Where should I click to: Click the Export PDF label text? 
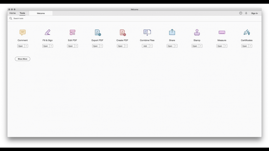click(97, 40)
